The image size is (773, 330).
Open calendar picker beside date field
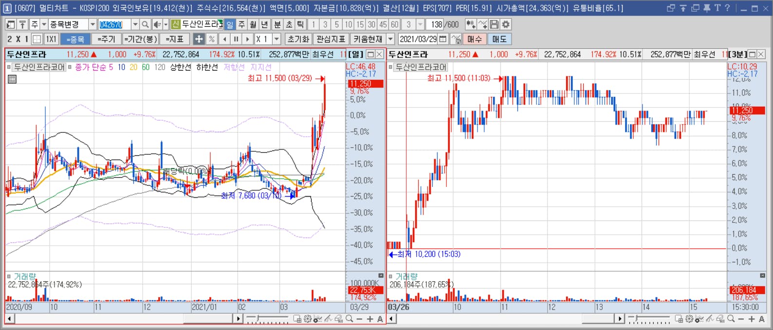click(443, 39)
